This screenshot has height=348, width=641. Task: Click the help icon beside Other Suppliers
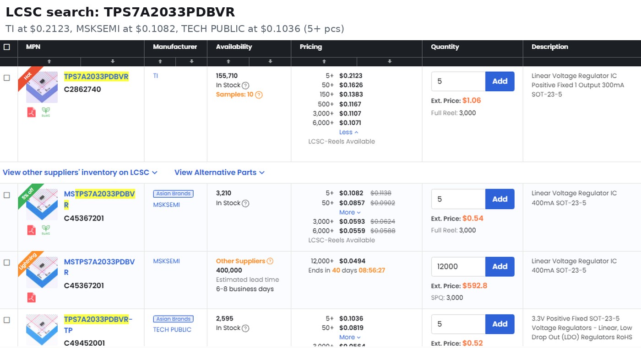click(270, 261)
